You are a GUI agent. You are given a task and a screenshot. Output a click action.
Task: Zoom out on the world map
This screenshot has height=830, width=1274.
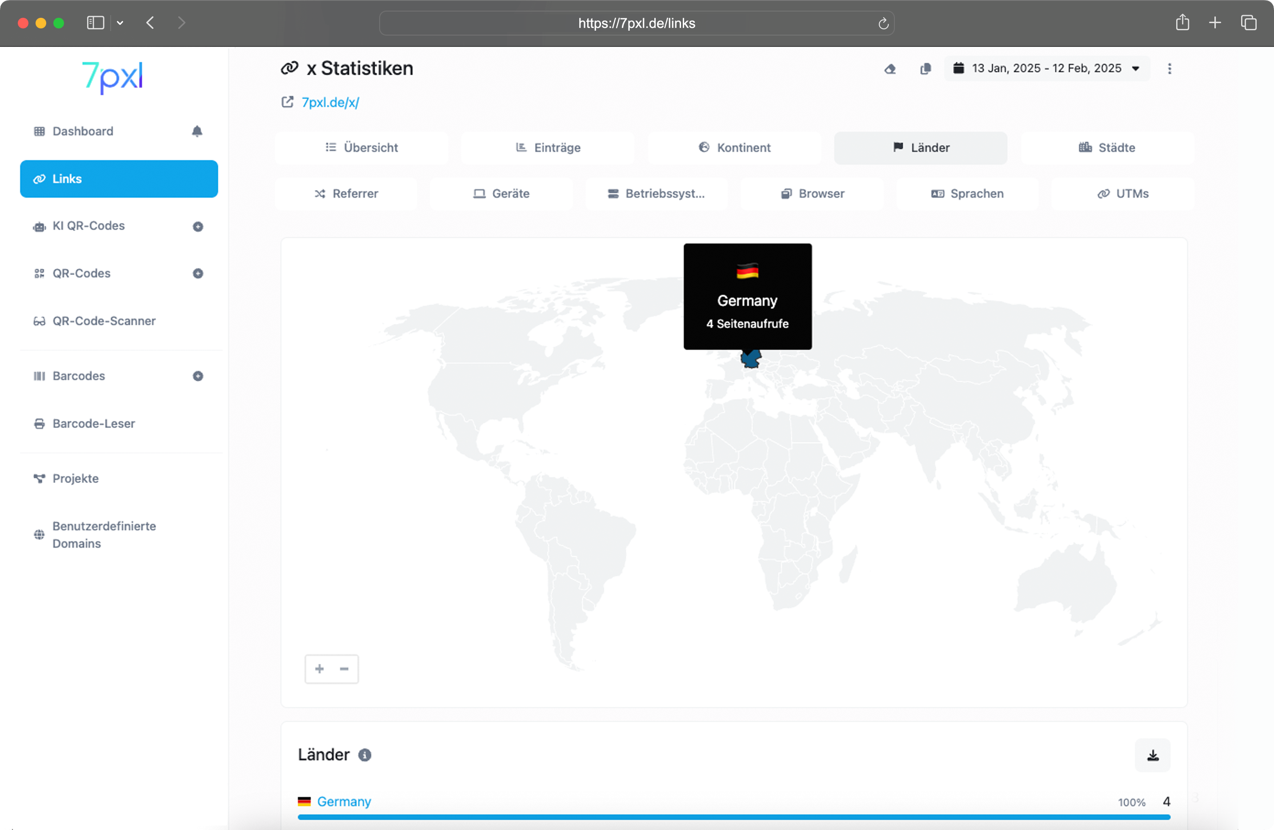[x=344, y=669]
